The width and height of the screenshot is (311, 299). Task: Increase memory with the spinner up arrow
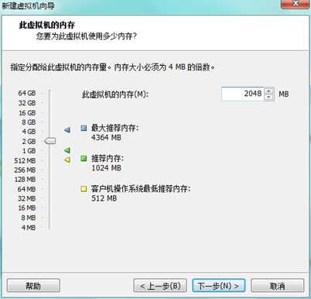coord(268,91)
